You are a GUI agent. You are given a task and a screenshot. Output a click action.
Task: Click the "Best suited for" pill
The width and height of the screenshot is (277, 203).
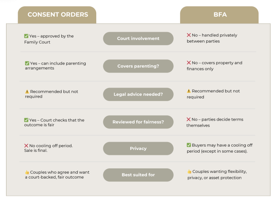click(138, 175)
